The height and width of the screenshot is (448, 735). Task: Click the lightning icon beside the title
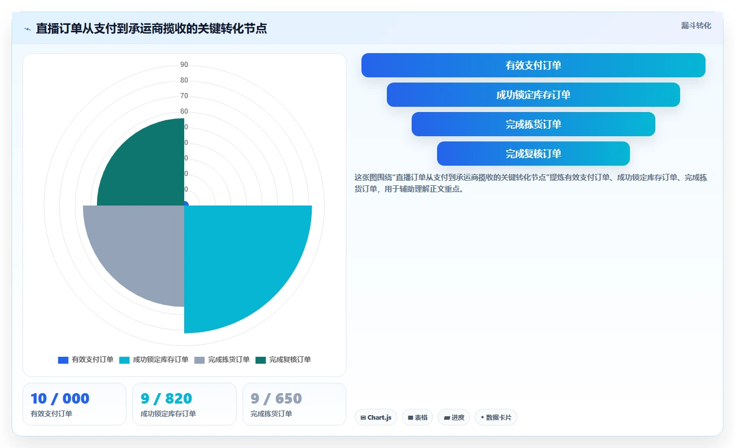27,29
